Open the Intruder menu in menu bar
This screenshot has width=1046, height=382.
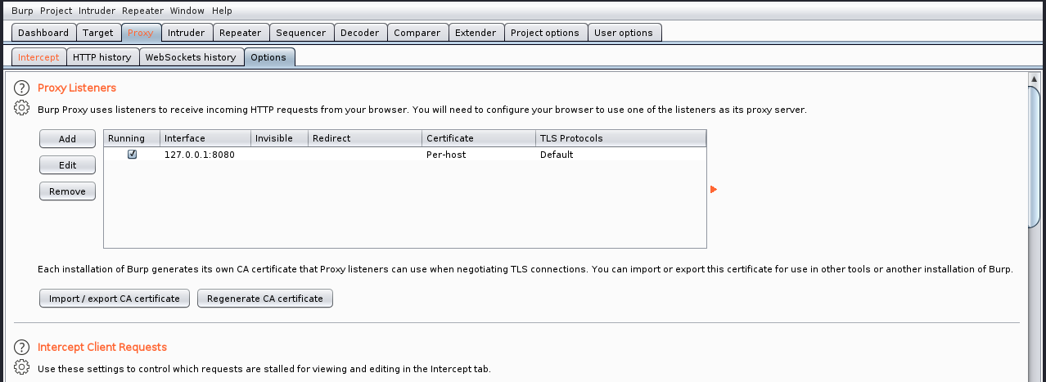click(x=97, y=11)
